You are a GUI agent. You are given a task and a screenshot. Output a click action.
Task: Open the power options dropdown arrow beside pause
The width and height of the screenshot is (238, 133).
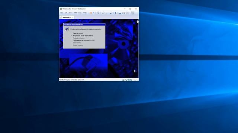(93, 13)
